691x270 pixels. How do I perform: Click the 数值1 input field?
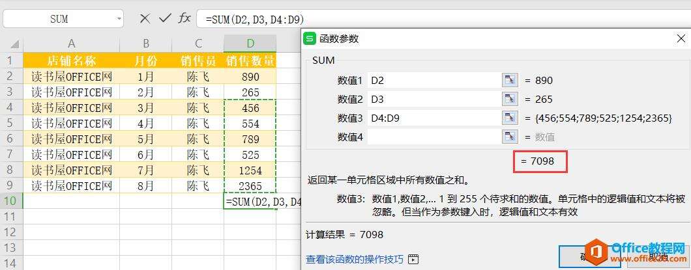(435, 81)
